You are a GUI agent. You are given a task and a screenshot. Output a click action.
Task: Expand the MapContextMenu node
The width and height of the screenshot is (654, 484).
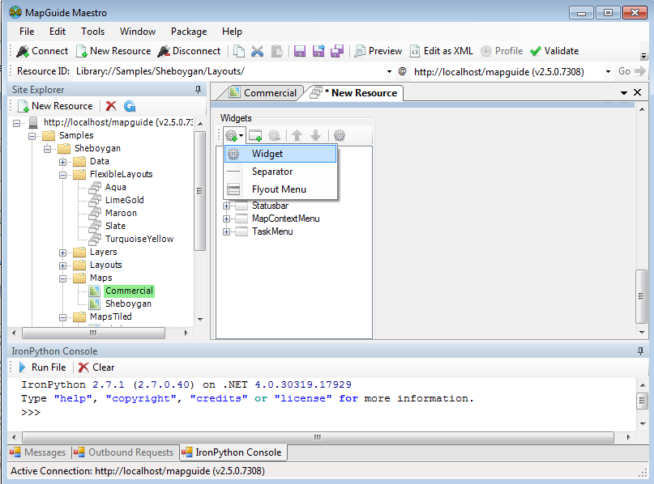pos(226,219)
